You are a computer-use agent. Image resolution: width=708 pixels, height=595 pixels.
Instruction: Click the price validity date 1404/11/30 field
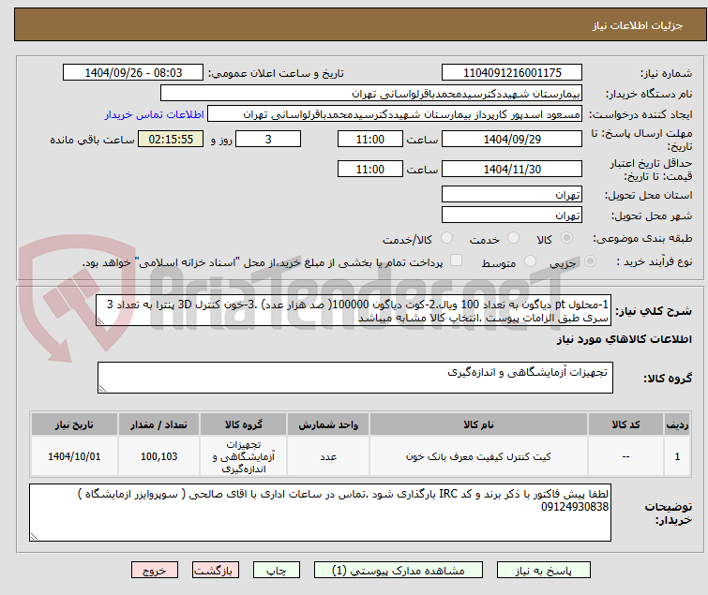click(x=512, y=169)
